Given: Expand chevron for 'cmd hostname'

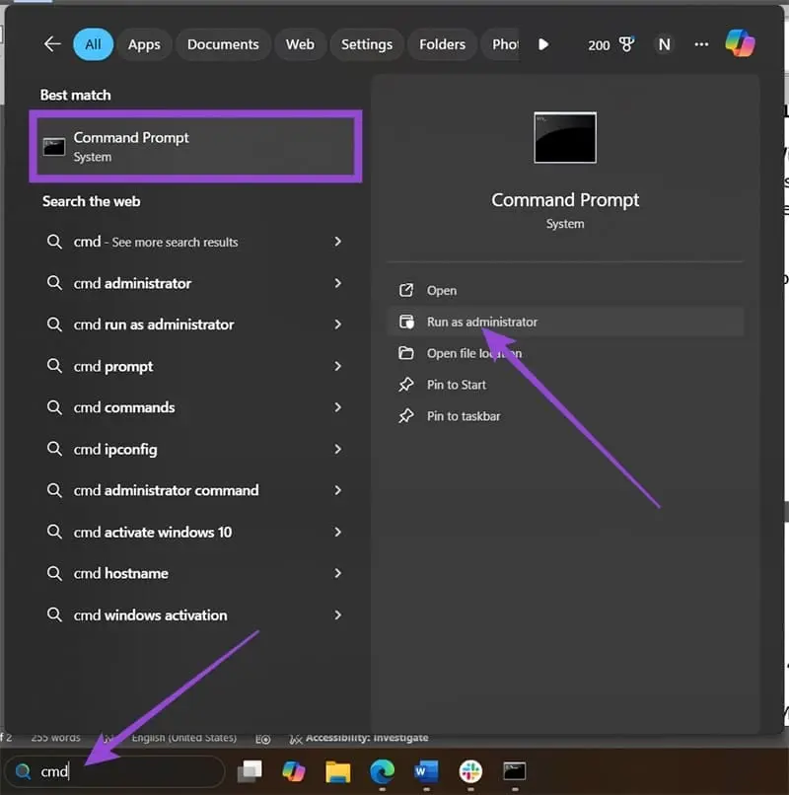Looking at the screenshot, I should tap(337, 573).
